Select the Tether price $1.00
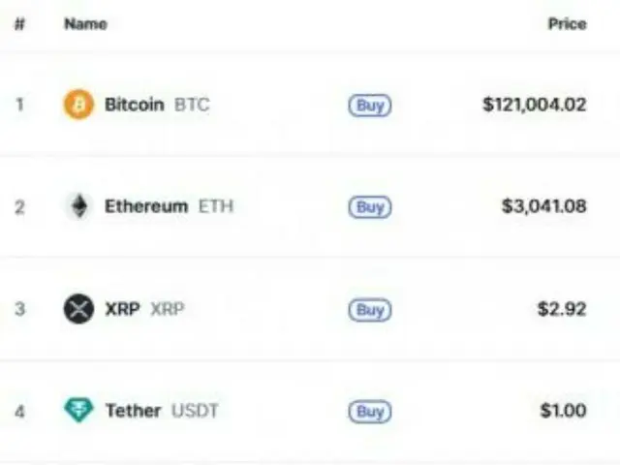This screenshot has width=620, height=465. (x=563, y=411)
